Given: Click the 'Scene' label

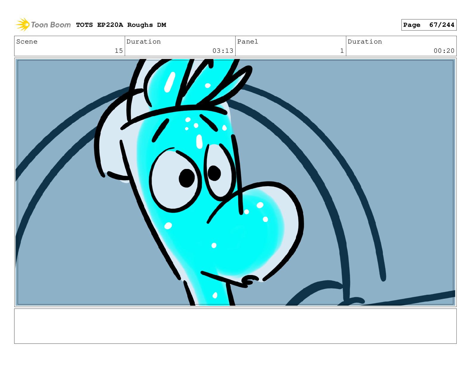Looking at the screenshot, I should [27, 42].
